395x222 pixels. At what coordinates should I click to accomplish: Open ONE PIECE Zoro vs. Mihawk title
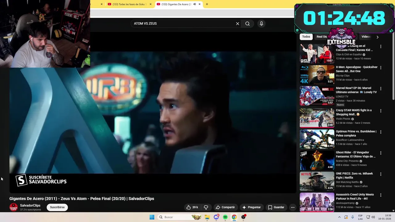click(354, 175)
